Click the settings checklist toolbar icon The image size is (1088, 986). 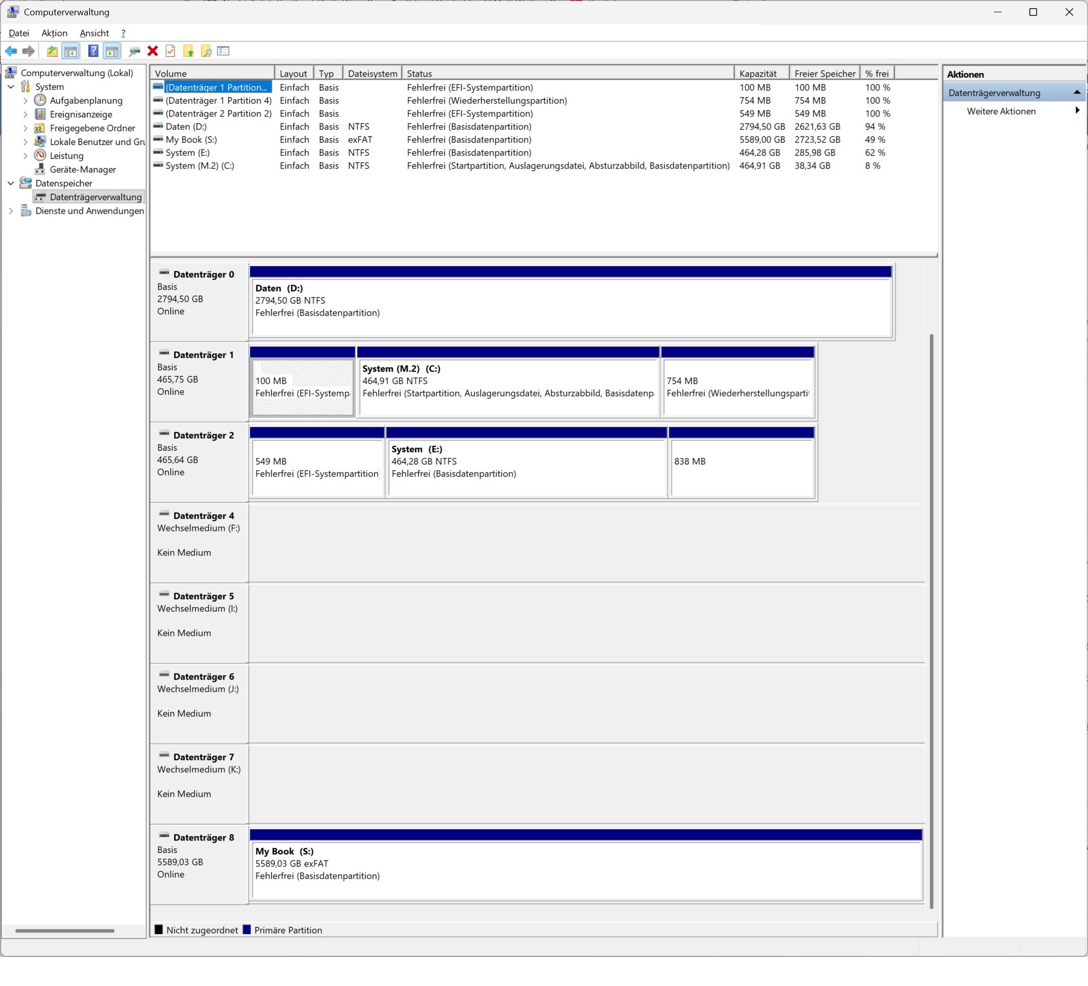coord(224,51)
